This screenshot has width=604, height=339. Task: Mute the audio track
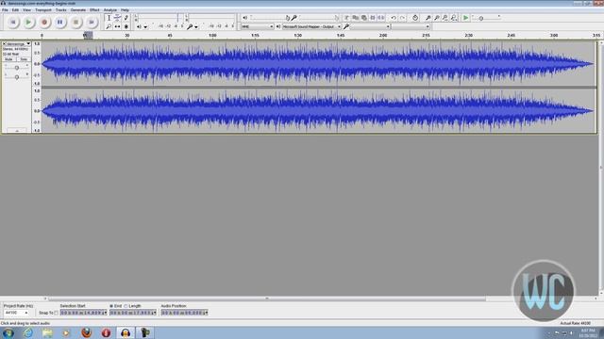coord(8,59)
